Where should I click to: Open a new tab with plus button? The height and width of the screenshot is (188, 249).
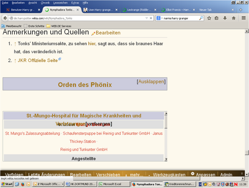(241, 10)
